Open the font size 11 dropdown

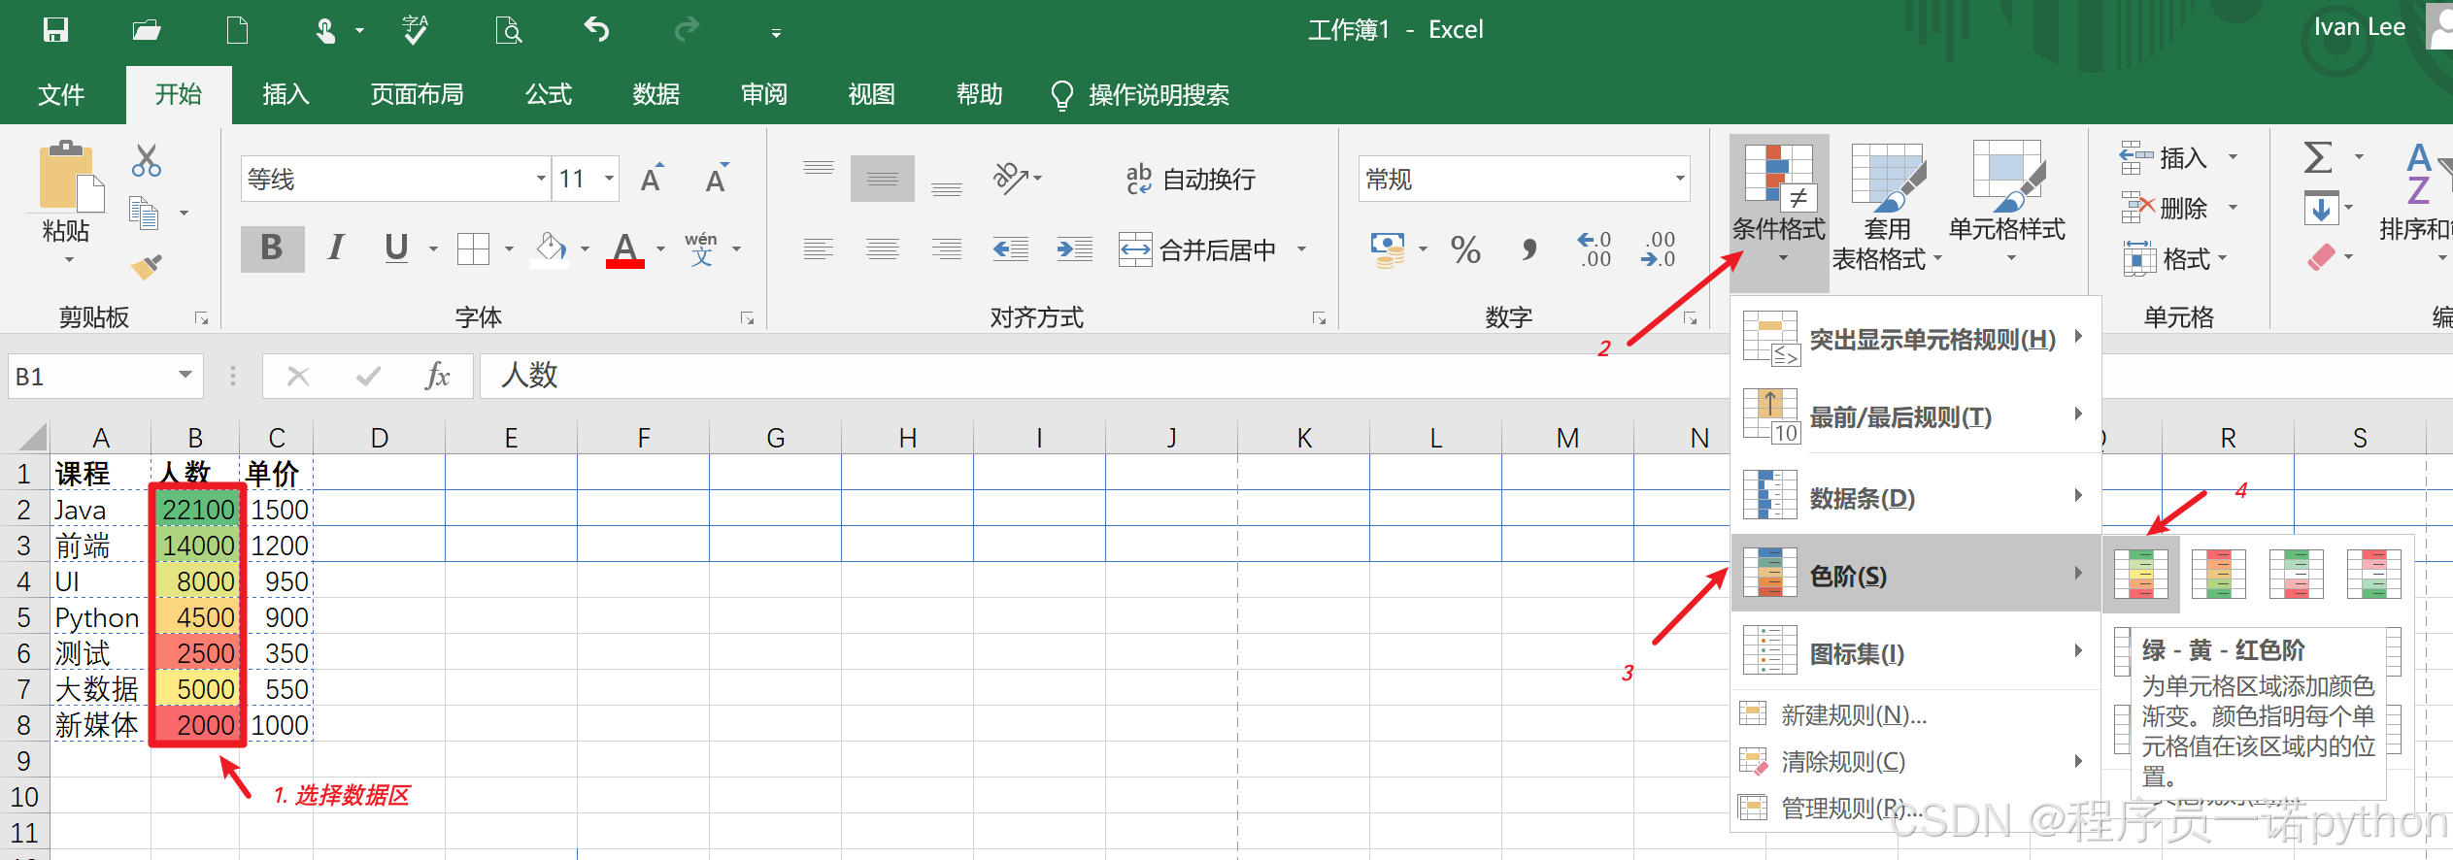[x=609, y=179]
